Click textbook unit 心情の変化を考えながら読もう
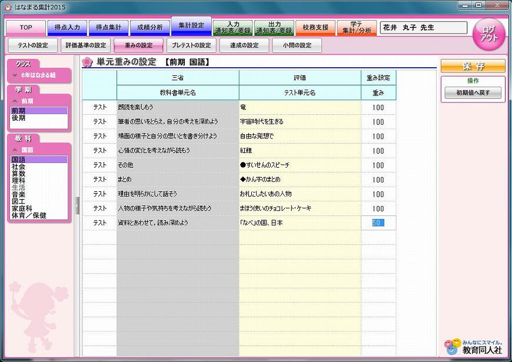This screenshot has width=512, height=362. click(x=154, y=151)
